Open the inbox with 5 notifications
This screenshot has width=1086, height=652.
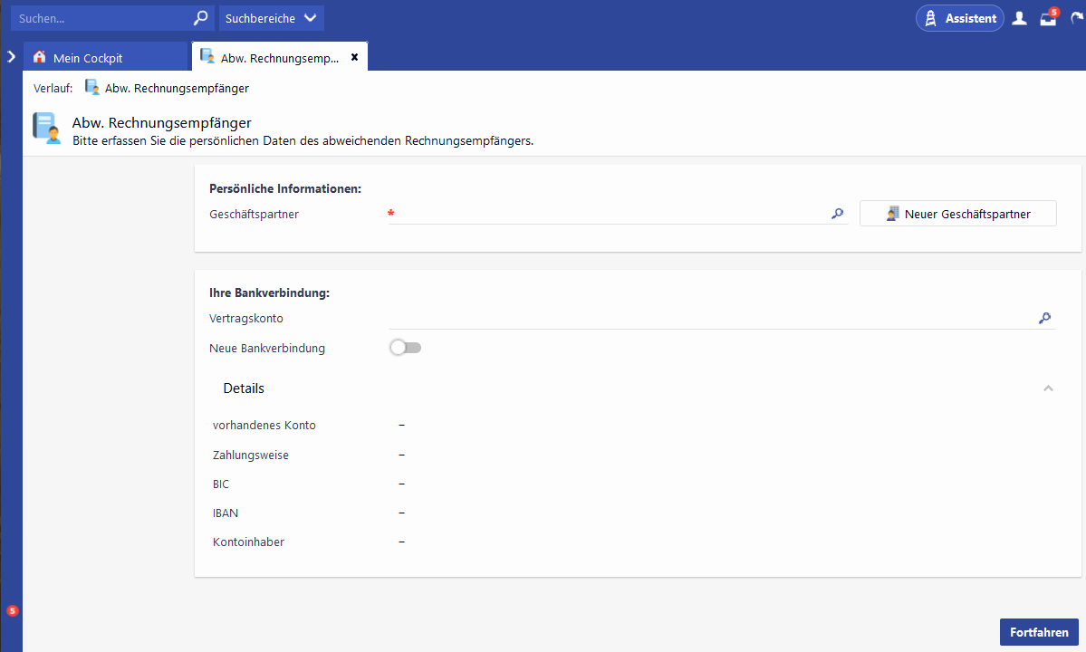(1048, 18)
